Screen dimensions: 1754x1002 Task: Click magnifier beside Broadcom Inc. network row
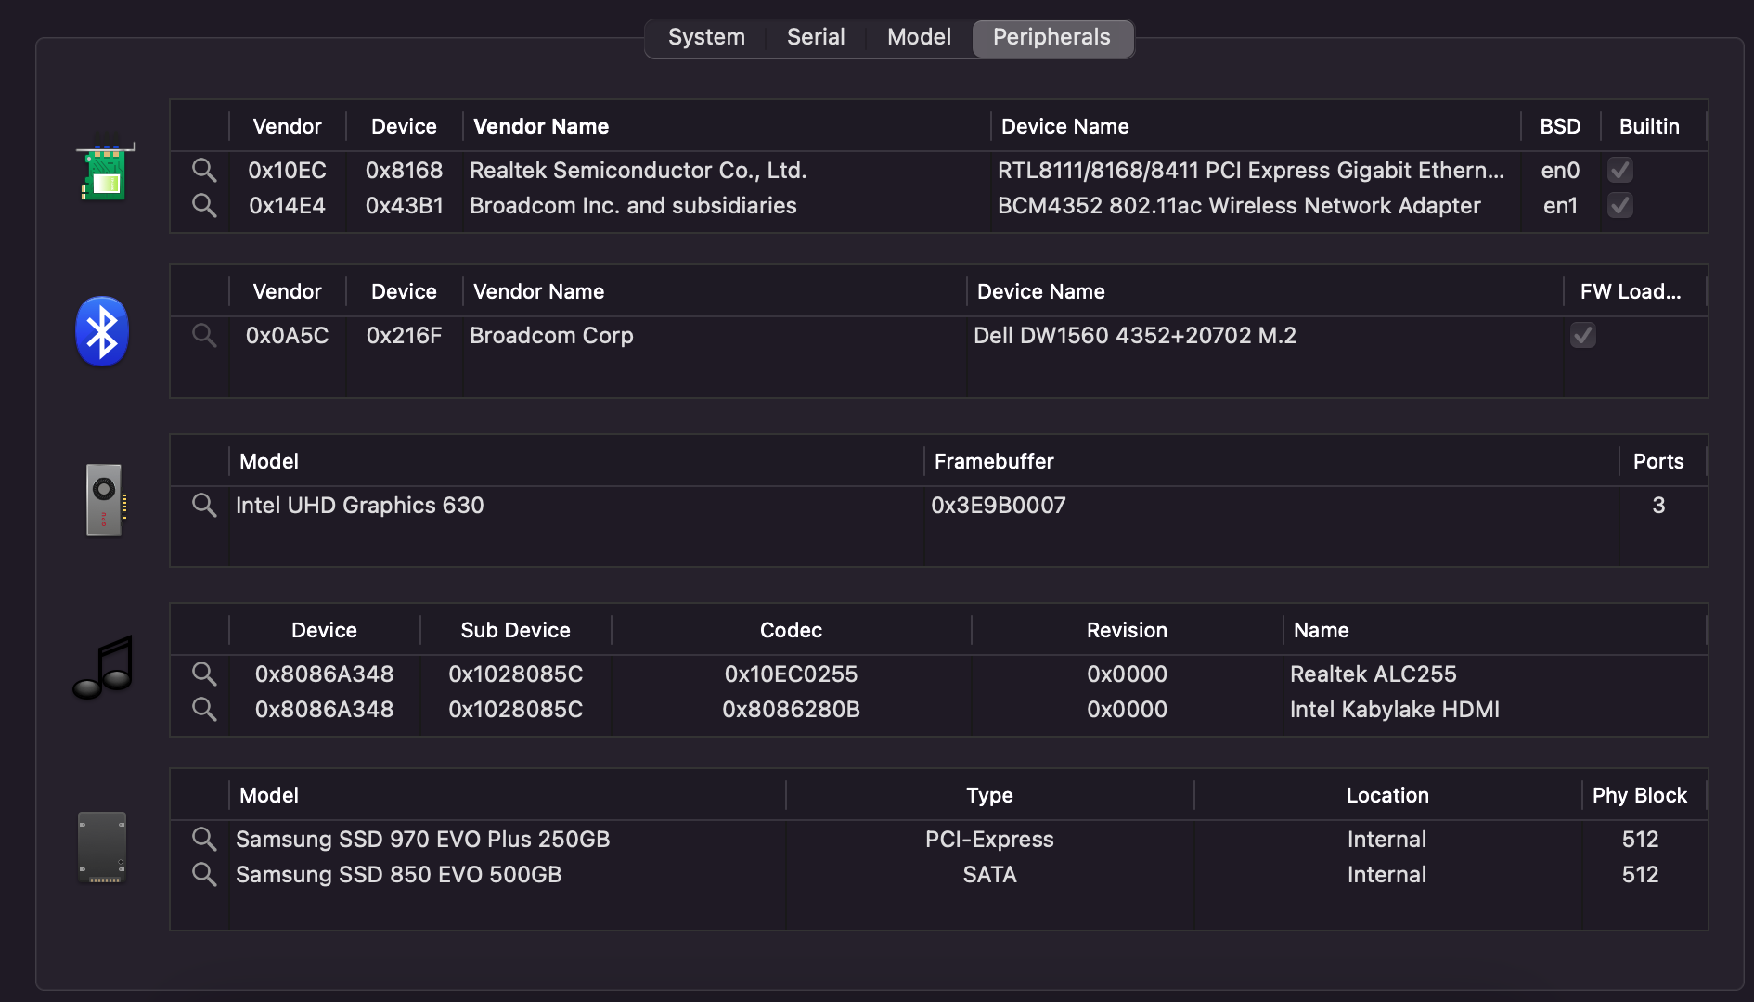pyautogui.click(x=204, y=205)
